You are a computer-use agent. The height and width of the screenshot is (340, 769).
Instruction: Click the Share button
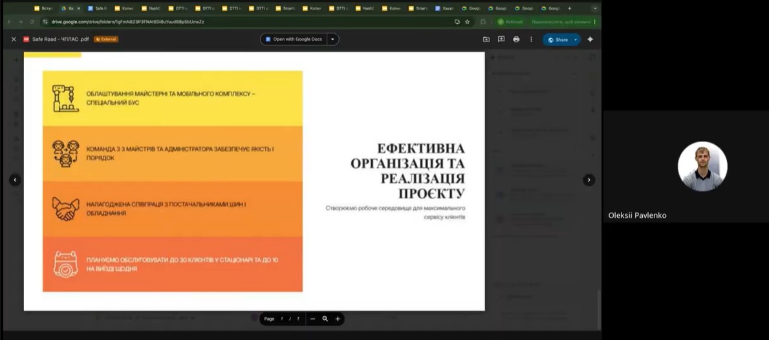pyautogui.click(x=558, y=39)
